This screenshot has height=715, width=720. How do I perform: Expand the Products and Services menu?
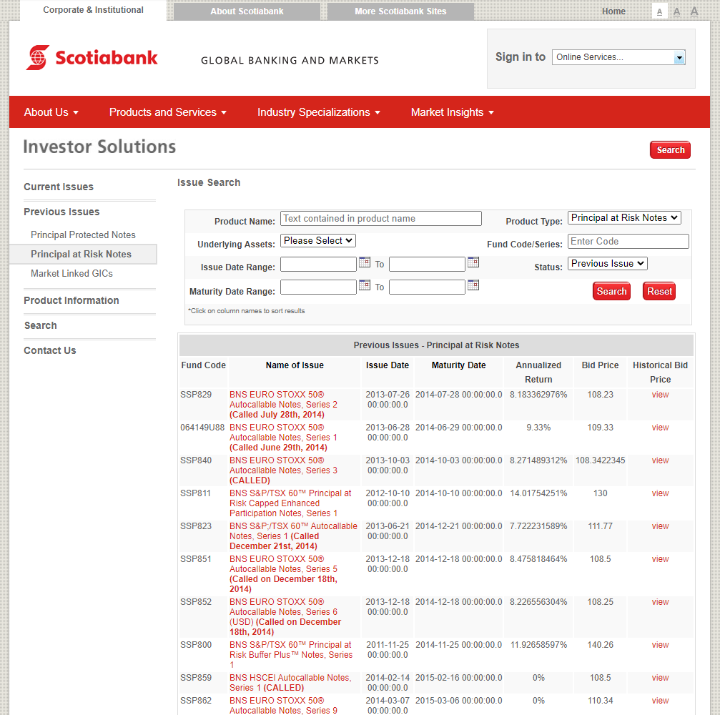click(x=167, y=112)
